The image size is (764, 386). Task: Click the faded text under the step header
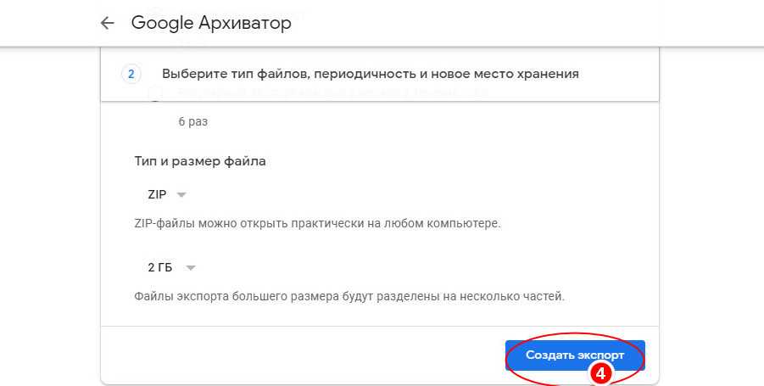coord(322,93)
